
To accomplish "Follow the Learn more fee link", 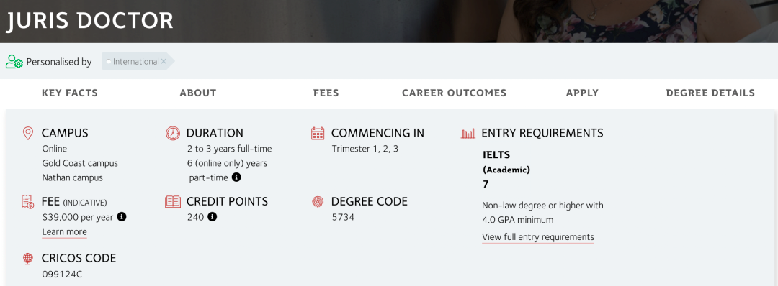I will click(65, 231).
